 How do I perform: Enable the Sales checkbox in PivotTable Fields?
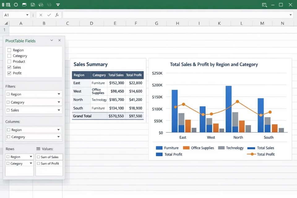[x=10, y=67]
